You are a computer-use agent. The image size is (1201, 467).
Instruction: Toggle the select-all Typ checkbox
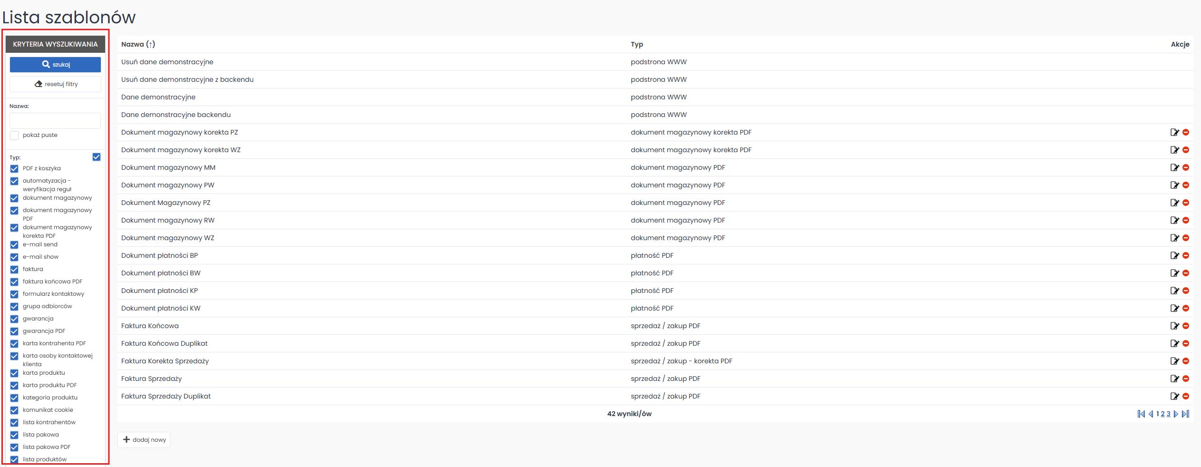click(97, 157)
